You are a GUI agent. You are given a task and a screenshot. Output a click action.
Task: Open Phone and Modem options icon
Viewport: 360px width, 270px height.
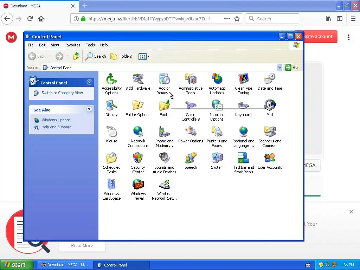[x=164, y=137]
